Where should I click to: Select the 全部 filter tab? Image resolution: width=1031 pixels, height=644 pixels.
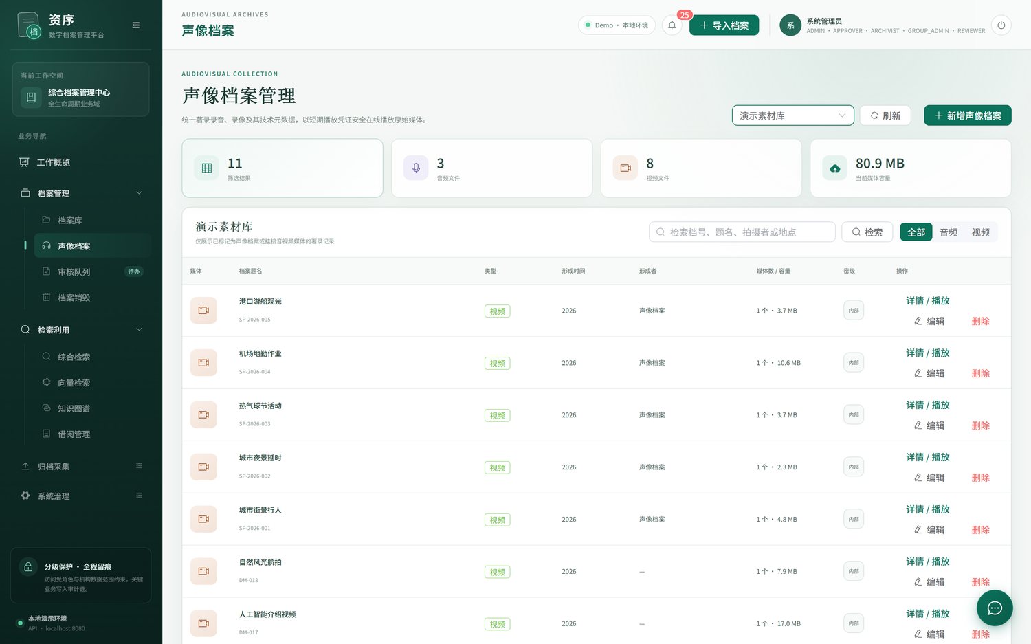(x=916, y=232)
